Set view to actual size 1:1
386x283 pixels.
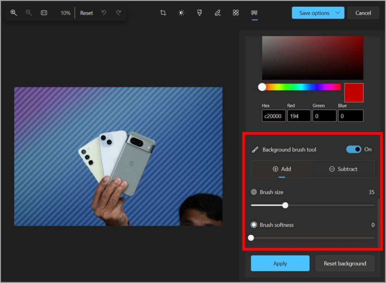(44, 13)
